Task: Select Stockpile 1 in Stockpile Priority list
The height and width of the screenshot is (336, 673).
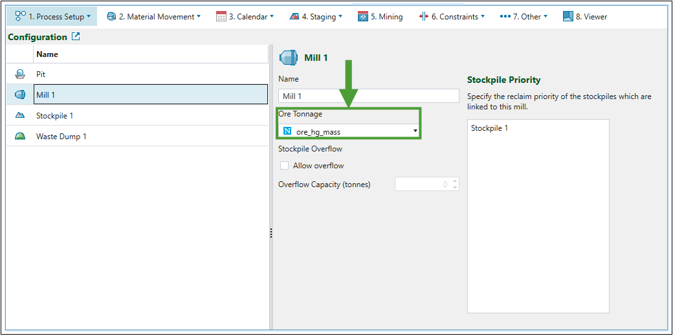Action: [x=490, y=128]
